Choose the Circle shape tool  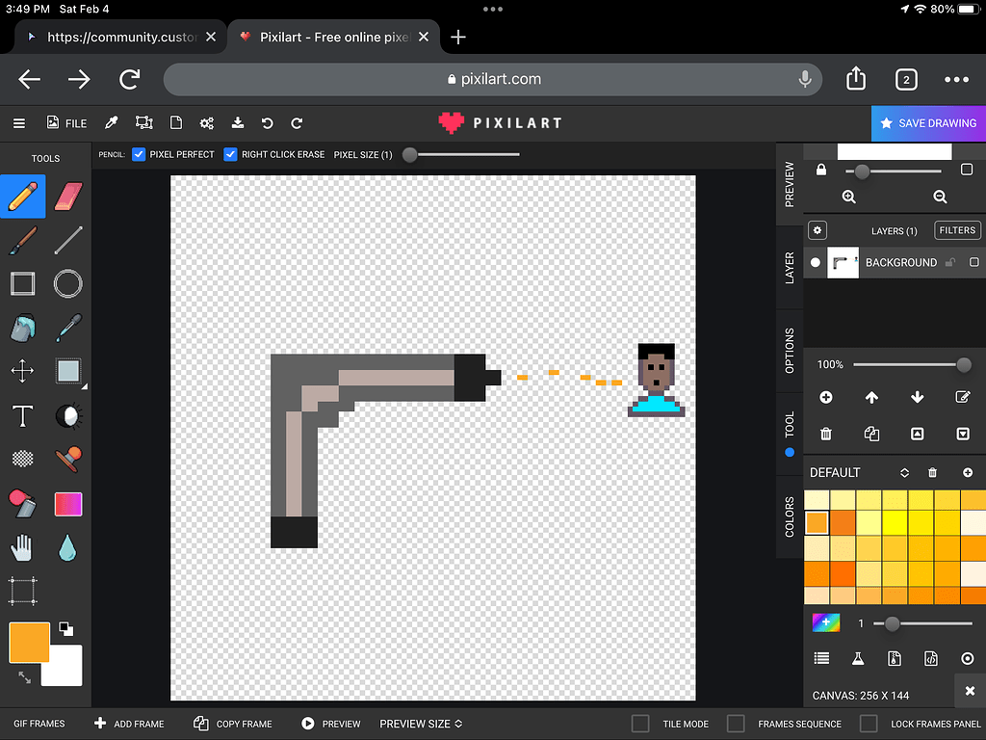pos(67,283)
